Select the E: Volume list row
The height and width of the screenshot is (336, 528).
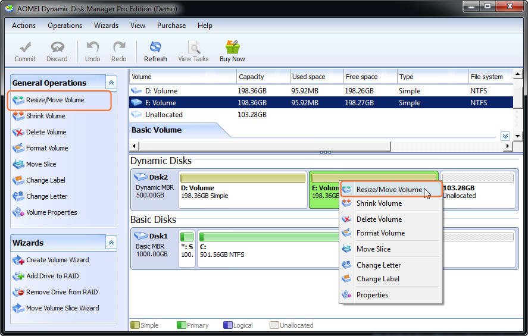point(321,102)
